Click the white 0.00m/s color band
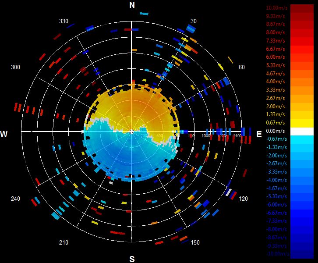 click(302, 131)
